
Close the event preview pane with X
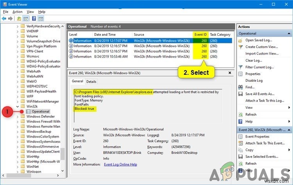pos(230,73)
